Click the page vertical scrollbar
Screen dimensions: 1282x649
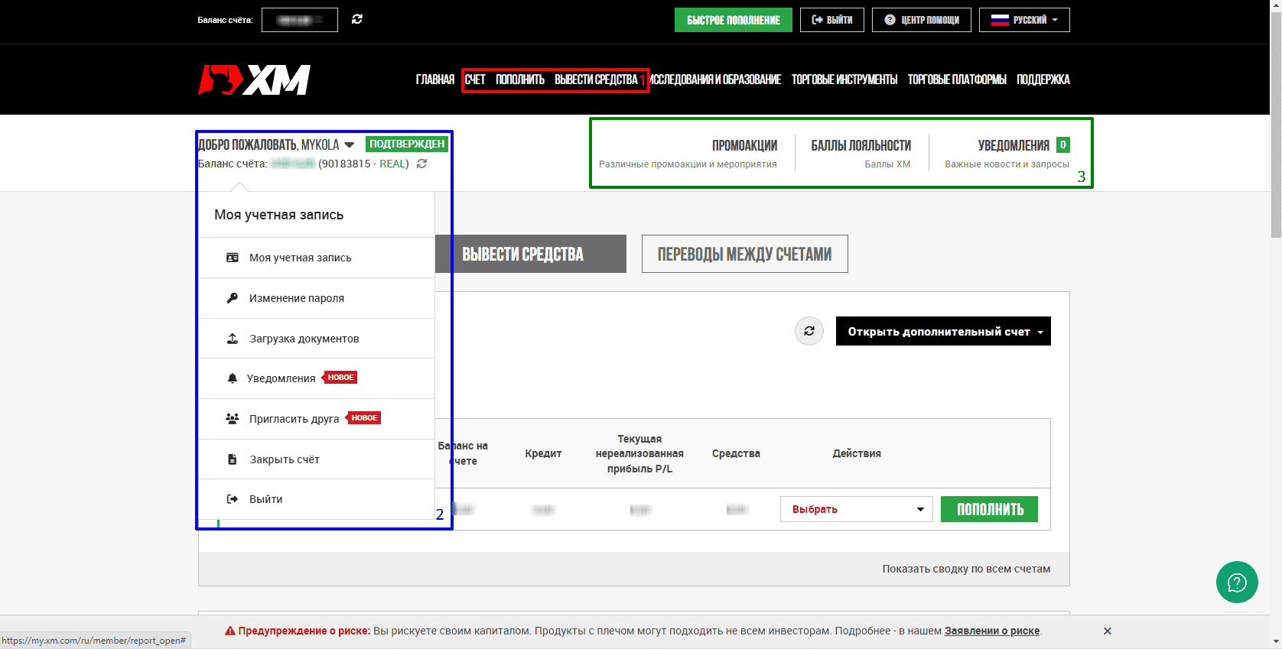click(x=1275, y=325)
